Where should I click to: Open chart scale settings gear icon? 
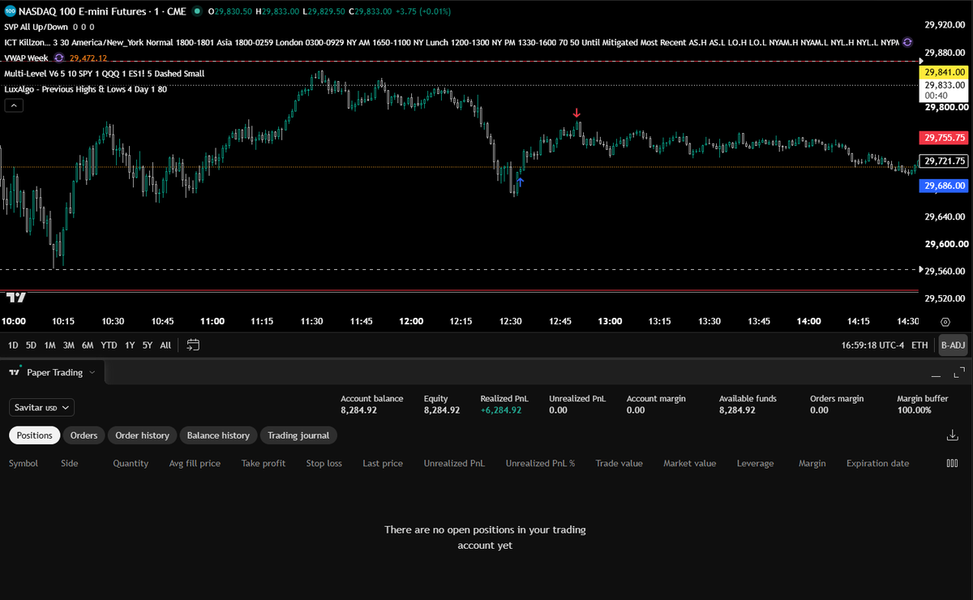tap(945, 322)
